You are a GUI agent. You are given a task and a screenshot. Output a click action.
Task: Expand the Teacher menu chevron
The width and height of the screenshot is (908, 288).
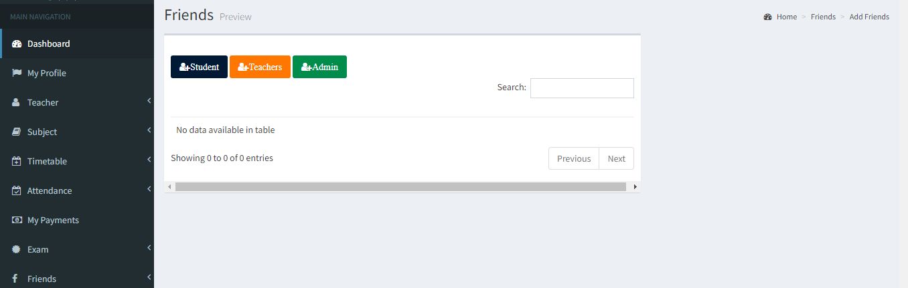click(149, 102)
